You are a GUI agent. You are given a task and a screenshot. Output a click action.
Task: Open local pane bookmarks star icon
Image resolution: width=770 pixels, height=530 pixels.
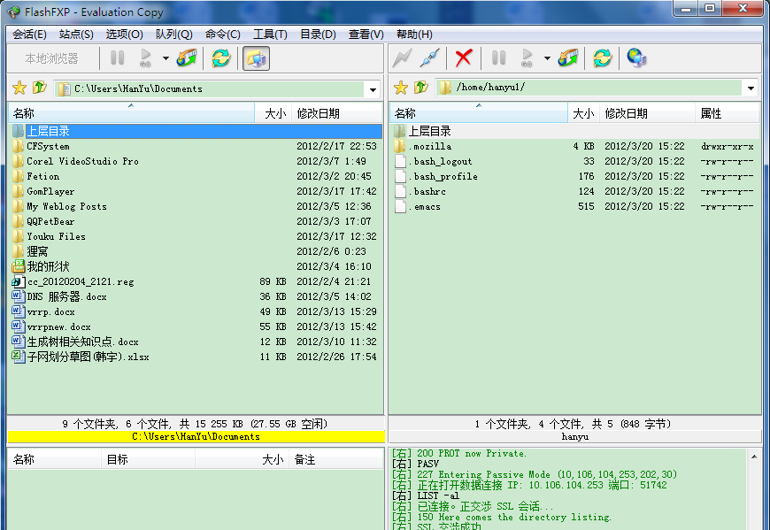pyautogui.click(x=19, y=88)
